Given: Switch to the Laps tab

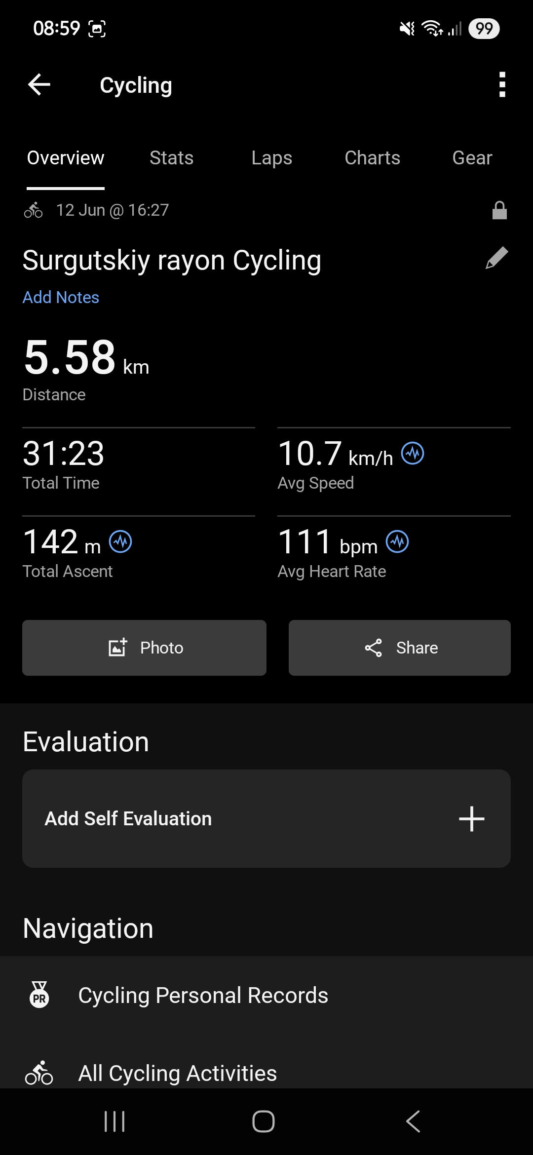Looking at the screenshot, I should click(271, 158).
